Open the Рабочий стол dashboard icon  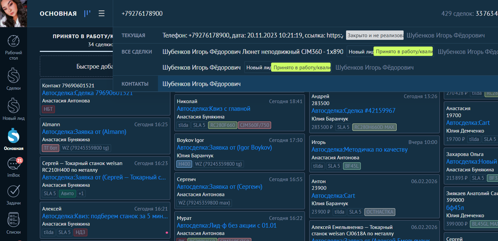coord(13,47)
